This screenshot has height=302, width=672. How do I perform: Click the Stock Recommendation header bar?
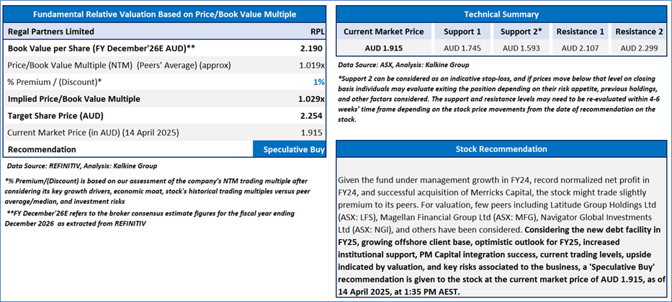(x=501, y=149)
